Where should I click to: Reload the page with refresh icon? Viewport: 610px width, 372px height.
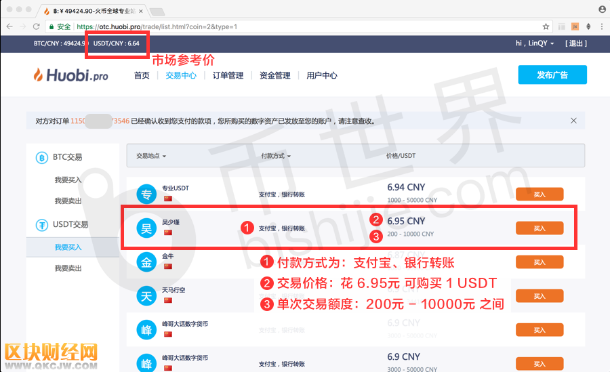pos(36,26)
